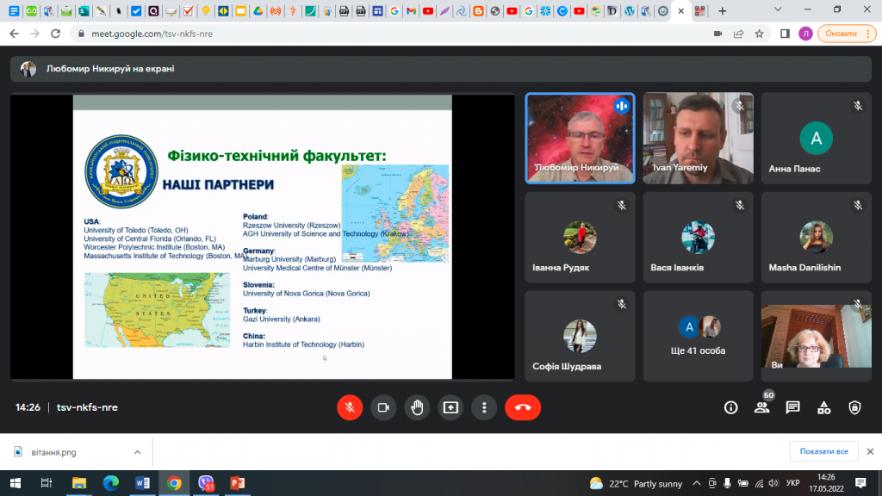Open host controls shield icon
Viewport: 882px width, 496px height.
click(x=854, y=407)
